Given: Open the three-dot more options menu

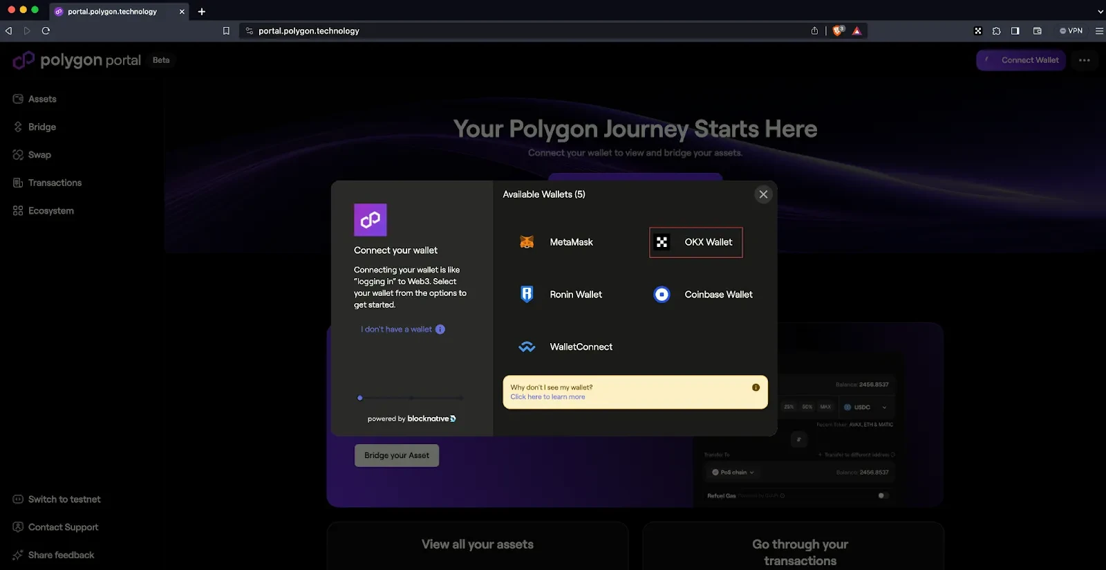Looking at the screenshot, I should coord(1085,60).
